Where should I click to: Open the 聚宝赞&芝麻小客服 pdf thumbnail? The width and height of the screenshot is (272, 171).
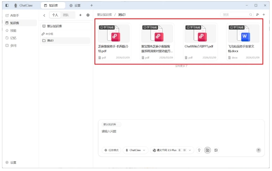point(157,34)
